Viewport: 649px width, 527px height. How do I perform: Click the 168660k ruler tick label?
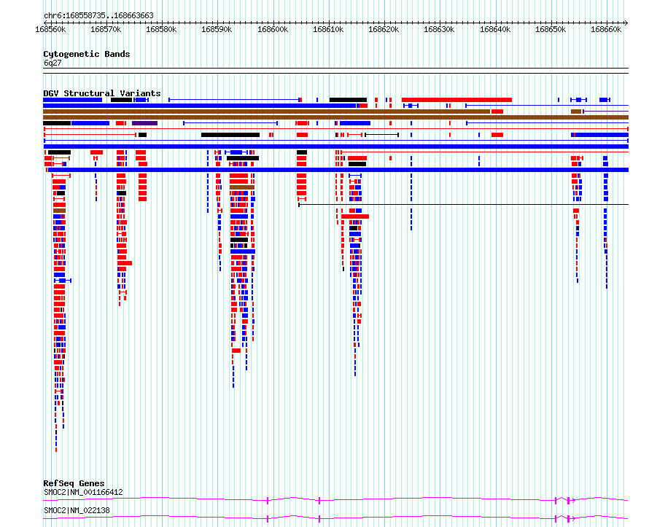606,29
